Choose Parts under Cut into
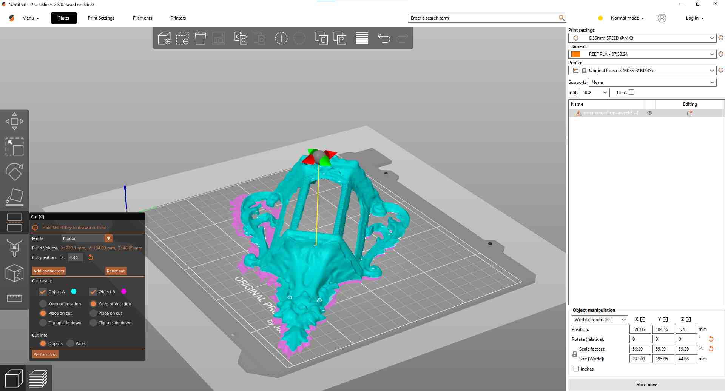The height and width of the screenshot is (391, 725). pos(70,343)
